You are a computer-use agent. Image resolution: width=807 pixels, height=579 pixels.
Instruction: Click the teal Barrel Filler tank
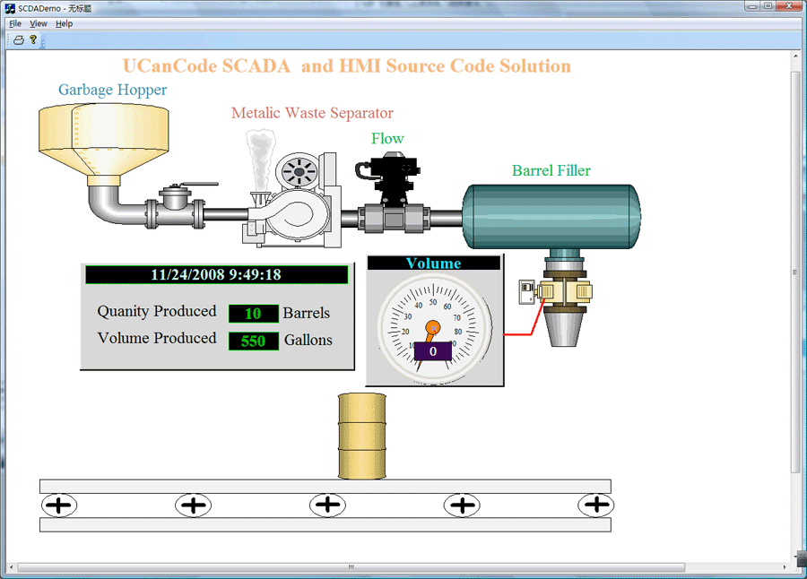551,215
